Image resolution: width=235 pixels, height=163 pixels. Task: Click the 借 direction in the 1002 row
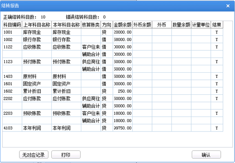(104, 40)
